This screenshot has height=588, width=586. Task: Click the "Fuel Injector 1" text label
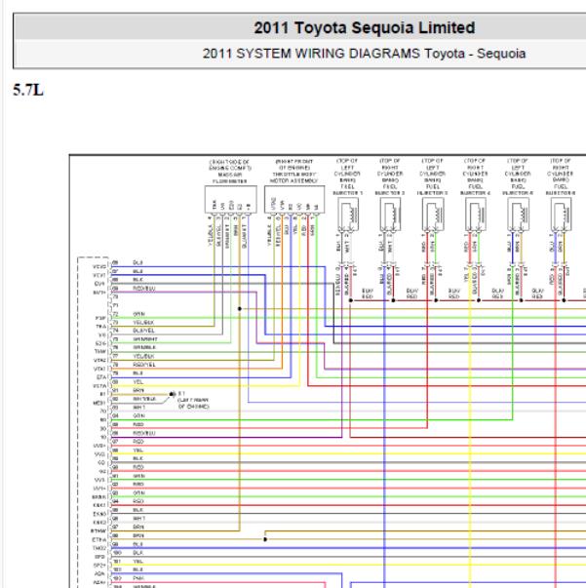point(347,190)
